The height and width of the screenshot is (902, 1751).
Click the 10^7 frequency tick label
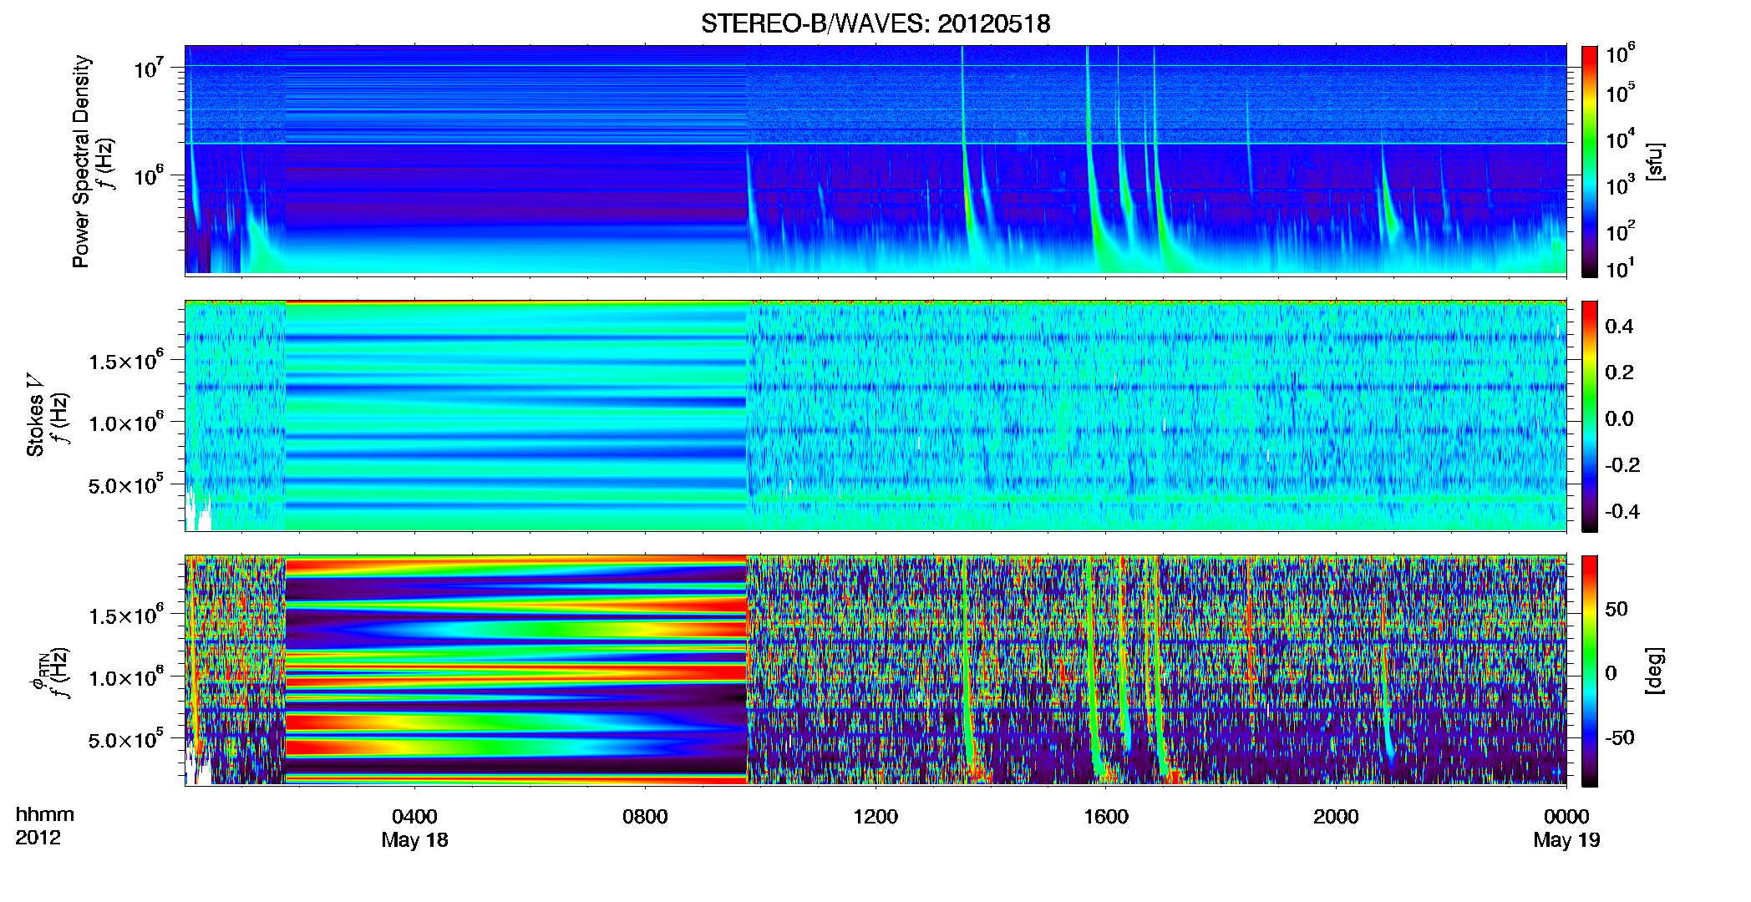click(x=148, y=68)
